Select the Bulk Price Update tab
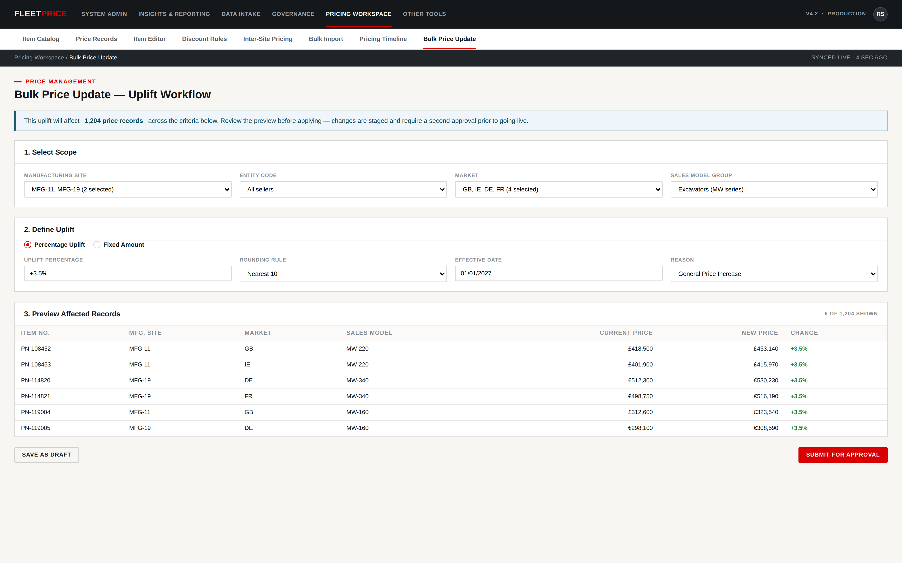902x563 pixels. coord(449,39)
